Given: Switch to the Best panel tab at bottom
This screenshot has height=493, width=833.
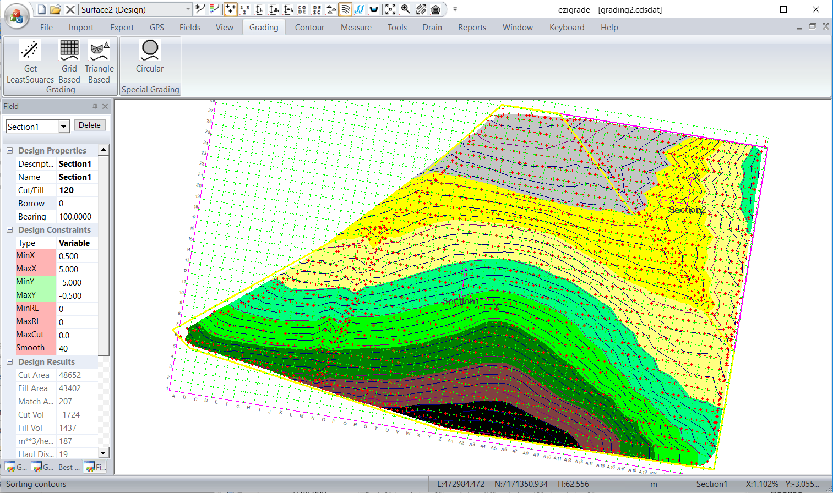Looking at the screenshot, I should [x=69, y=467].
